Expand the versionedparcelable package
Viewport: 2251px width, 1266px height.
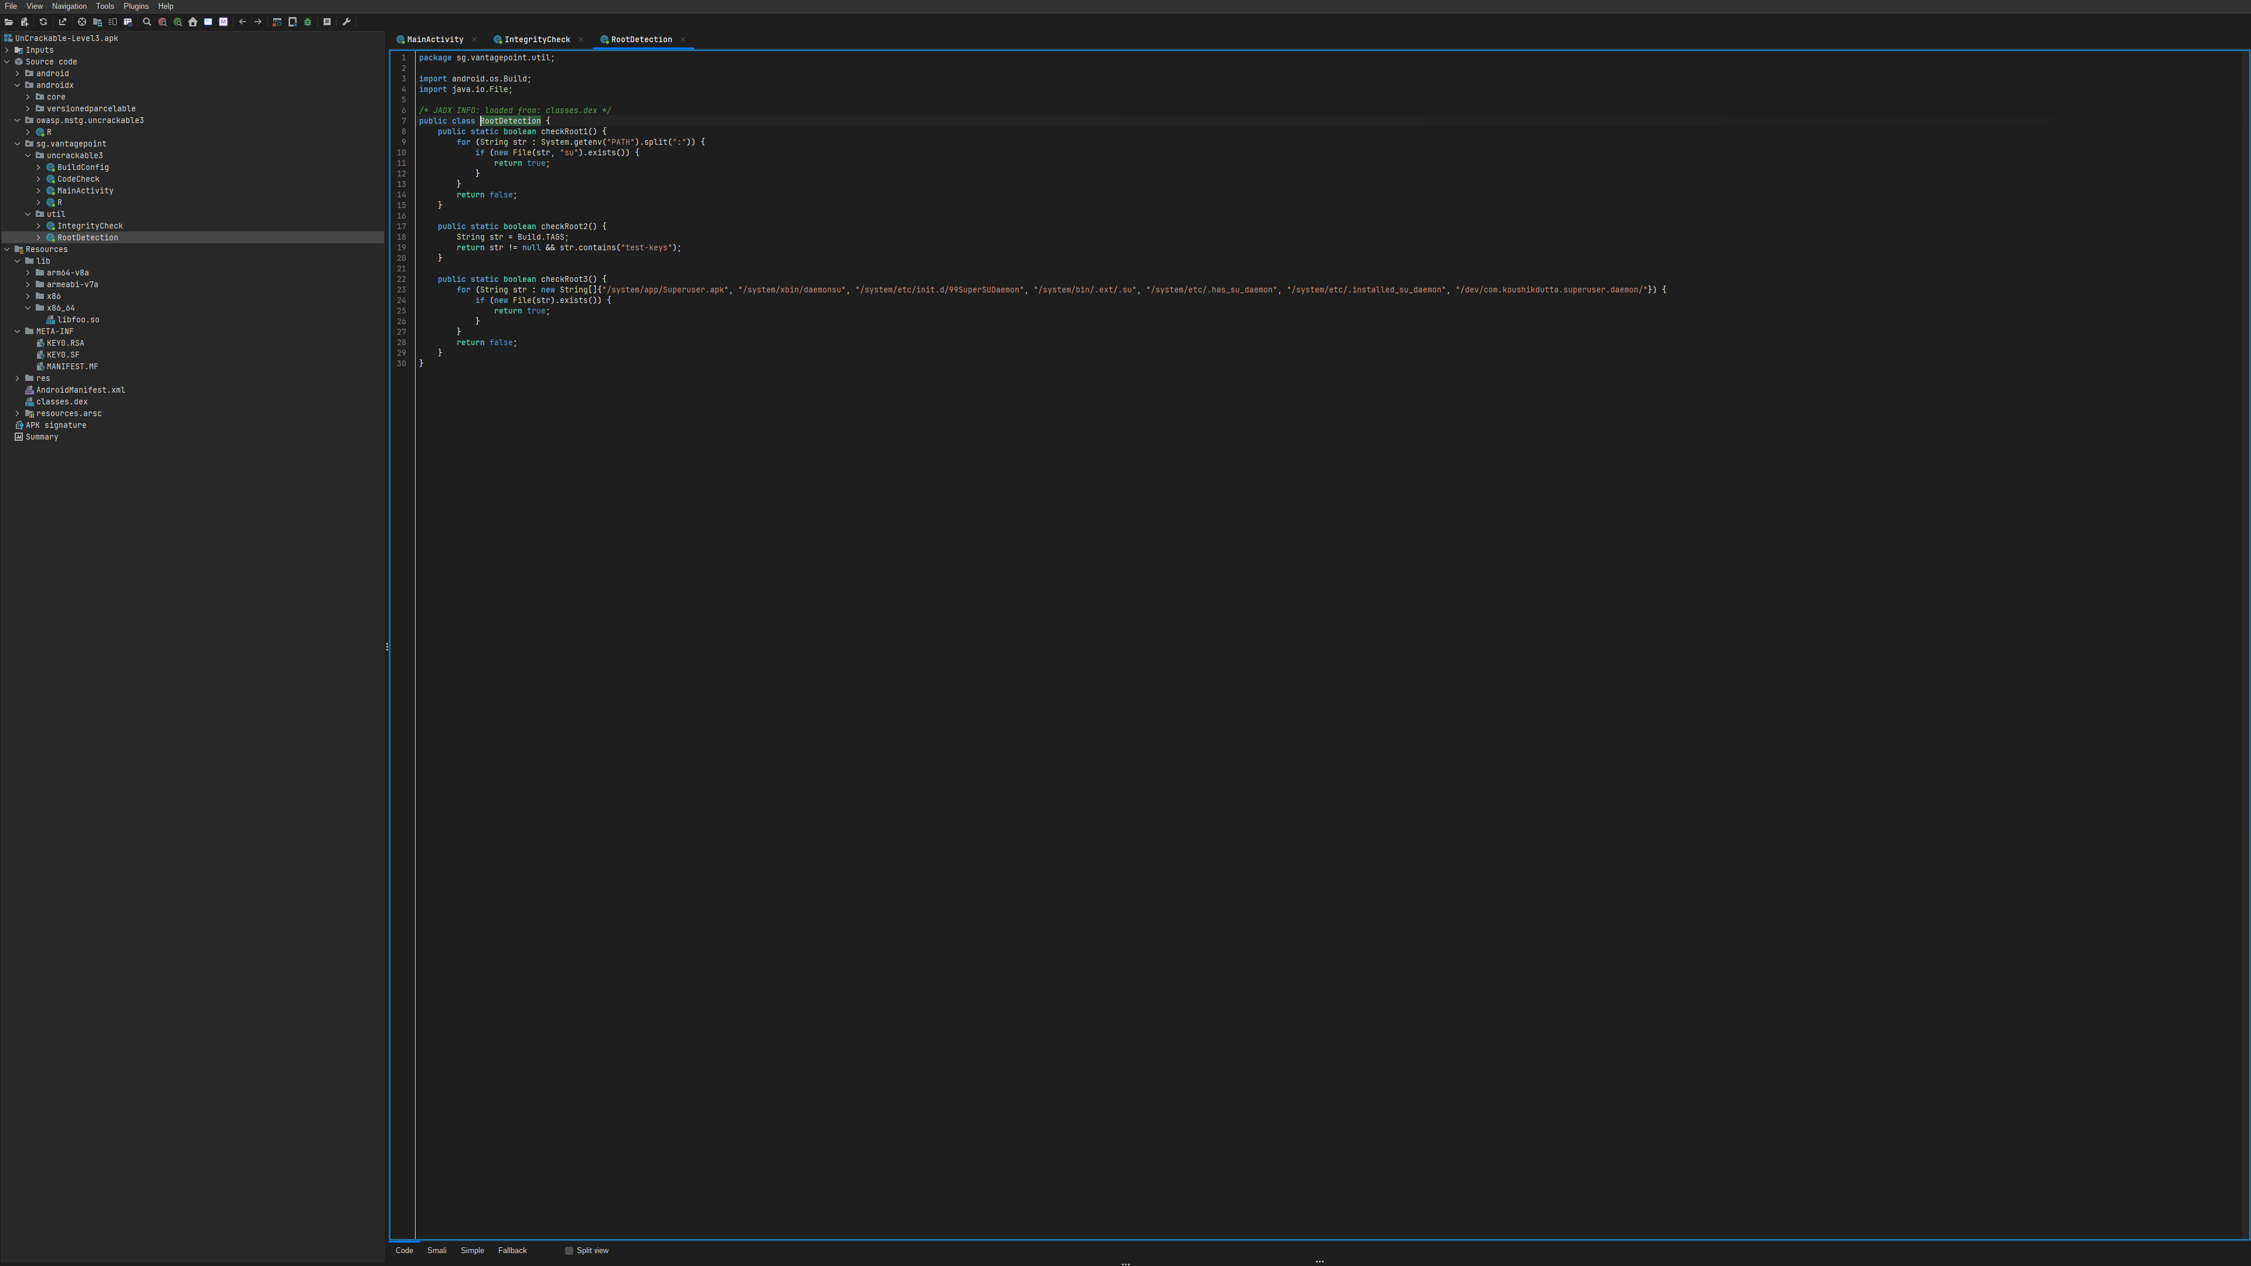point(28,109)
